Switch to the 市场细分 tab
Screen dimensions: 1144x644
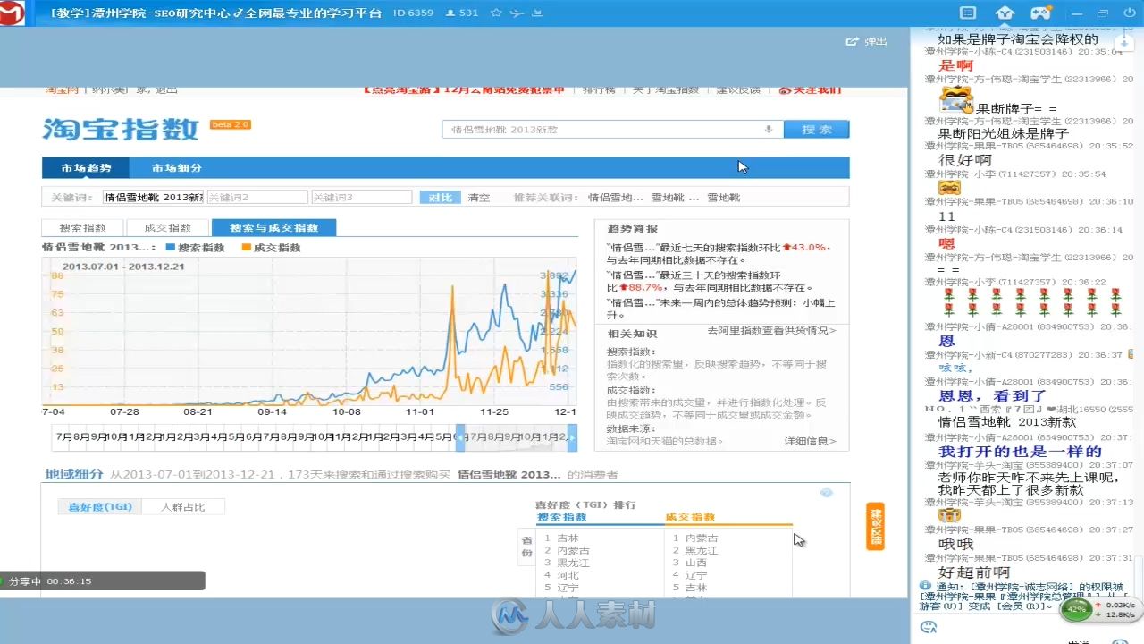(x=176, y=168)
